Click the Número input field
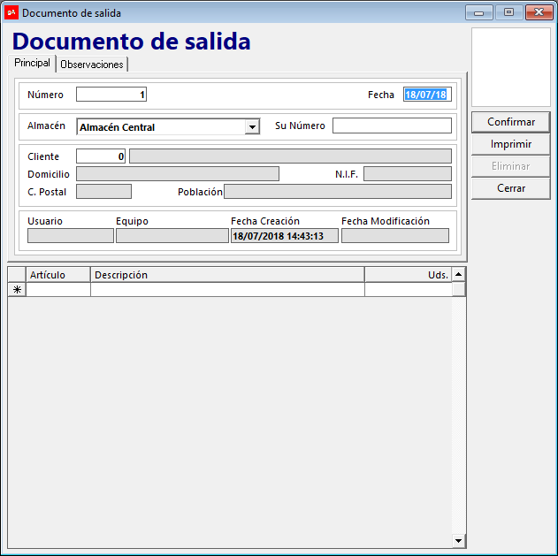 coord(111,95)
